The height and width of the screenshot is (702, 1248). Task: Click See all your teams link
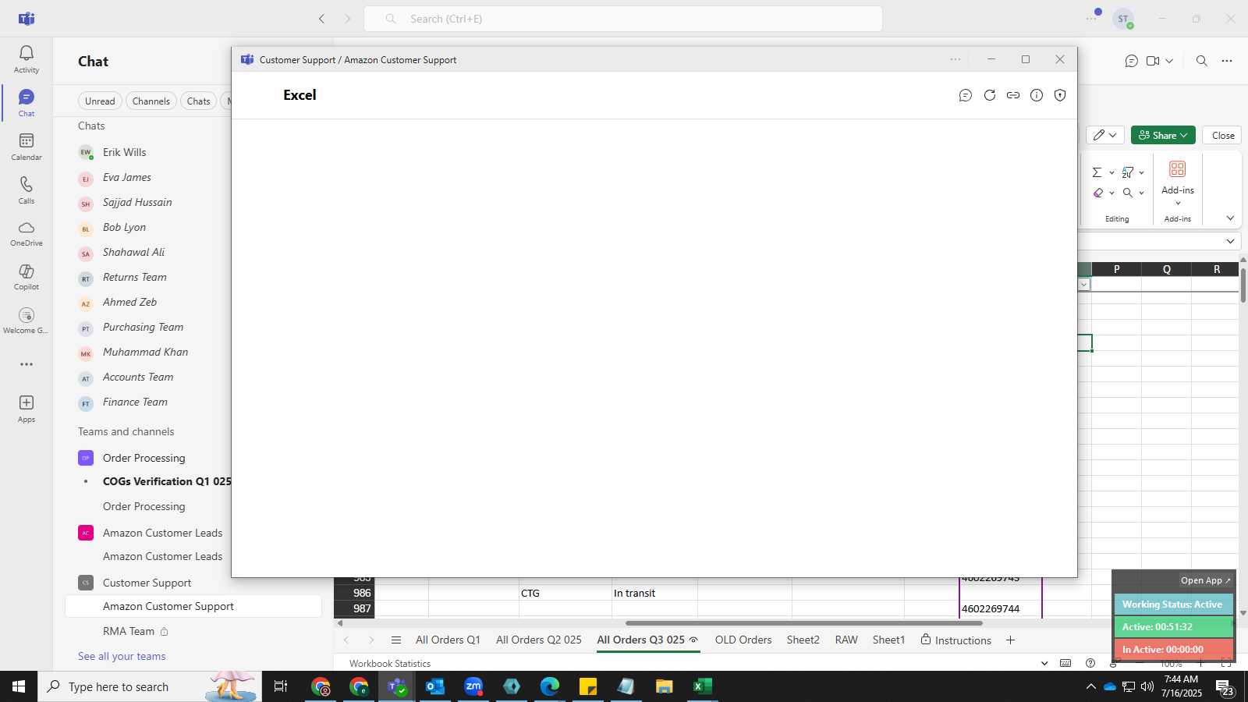click(x=122, y=656)
